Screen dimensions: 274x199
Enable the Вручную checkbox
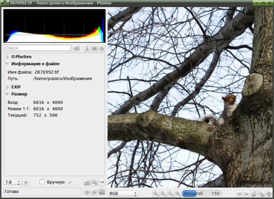point(42,182)
